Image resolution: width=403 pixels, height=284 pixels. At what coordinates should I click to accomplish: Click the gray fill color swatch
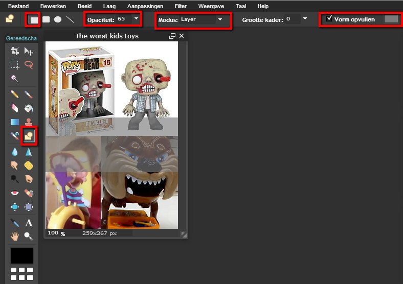coord(391,19)
